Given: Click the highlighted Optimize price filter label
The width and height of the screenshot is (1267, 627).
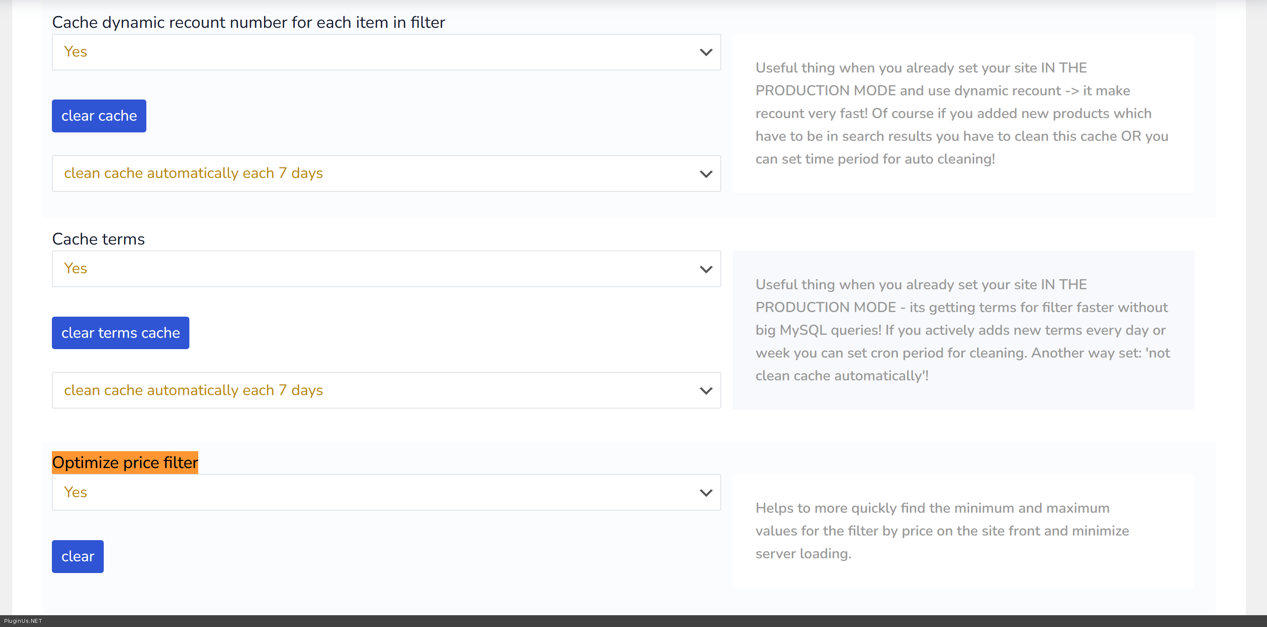Looking at the screenshot, I should (125, 463).
